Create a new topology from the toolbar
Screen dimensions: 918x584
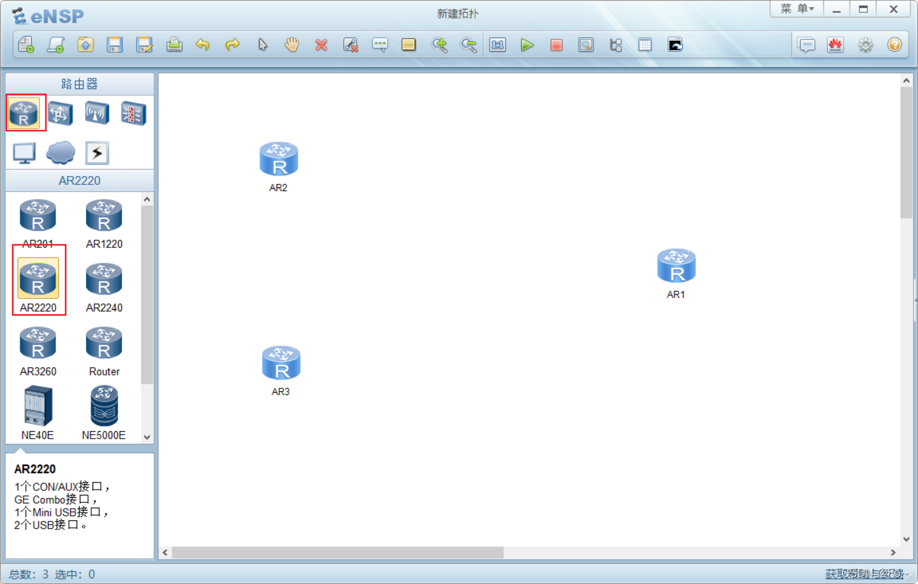pyautogui.click(x=26, y=45)
